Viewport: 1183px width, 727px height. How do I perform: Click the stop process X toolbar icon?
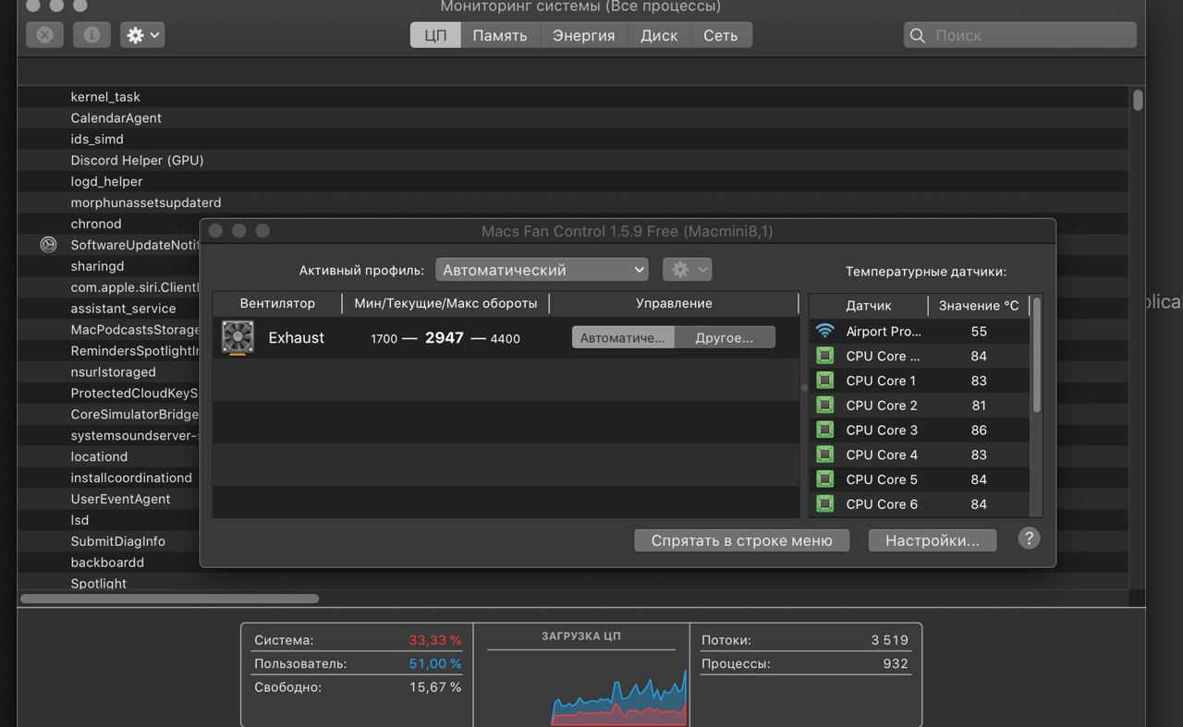pyautogui.click(x=44, y=35)
